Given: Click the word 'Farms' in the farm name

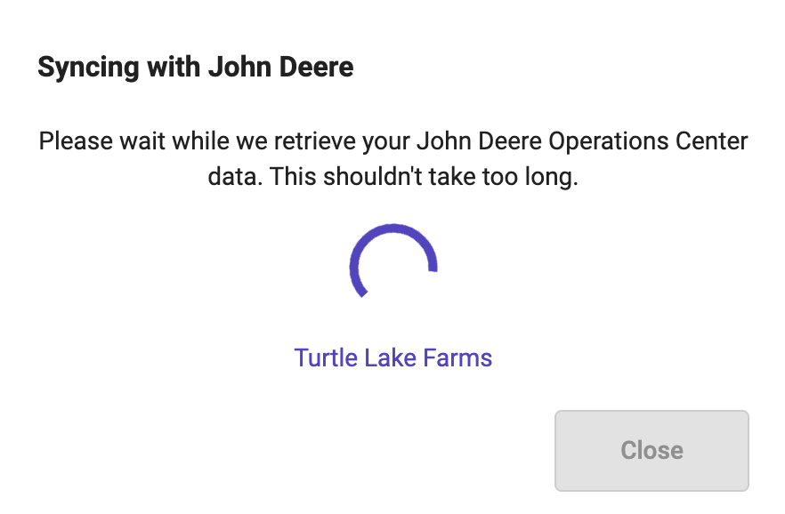Looking at the screenshot, I should 457,358.
